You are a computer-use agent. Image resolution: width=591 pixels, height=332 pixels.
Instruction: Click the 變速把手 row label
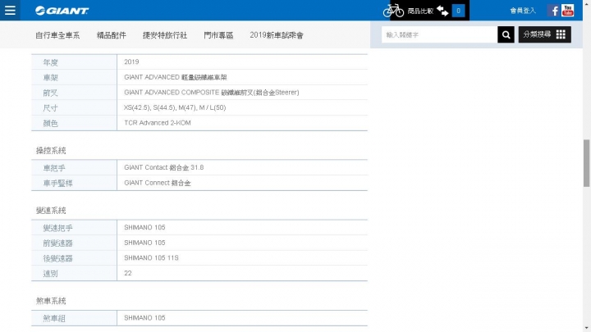[x=57, y=228]
